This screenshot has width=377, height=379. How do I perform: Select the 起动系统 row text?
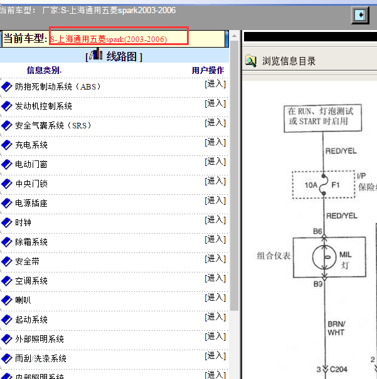[31, 319]
